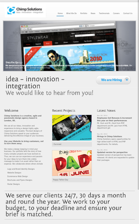The image size is (139, 224).
Task: Open the Happy Father Day project image
Action: click(72, 163)
